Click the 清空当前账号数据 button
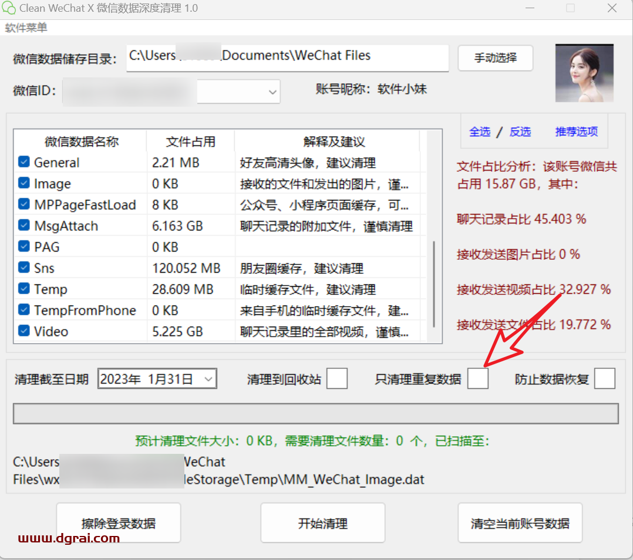 tap(520, 523)
